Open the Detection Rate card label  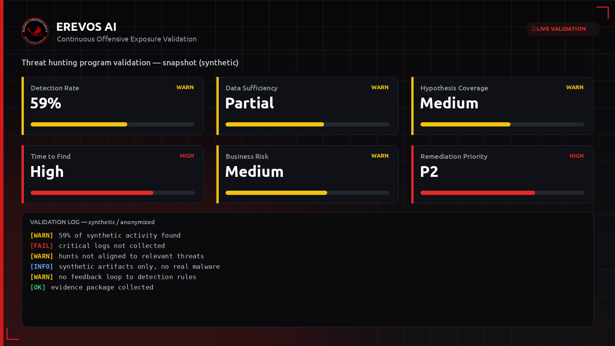click(x=55, y=88)
